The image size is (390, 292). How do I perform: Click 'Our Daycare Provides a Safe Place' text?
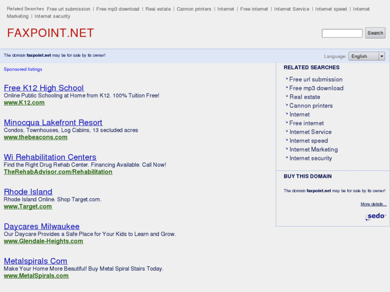[x=90, y=234]
